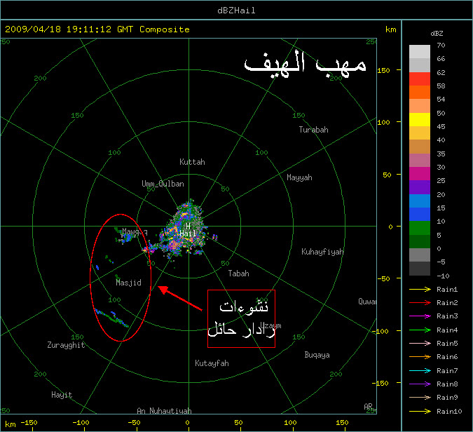The width and height of the screenshot is (473, 432).
Task: Click the Composite label in header
Action: point(165,29)
